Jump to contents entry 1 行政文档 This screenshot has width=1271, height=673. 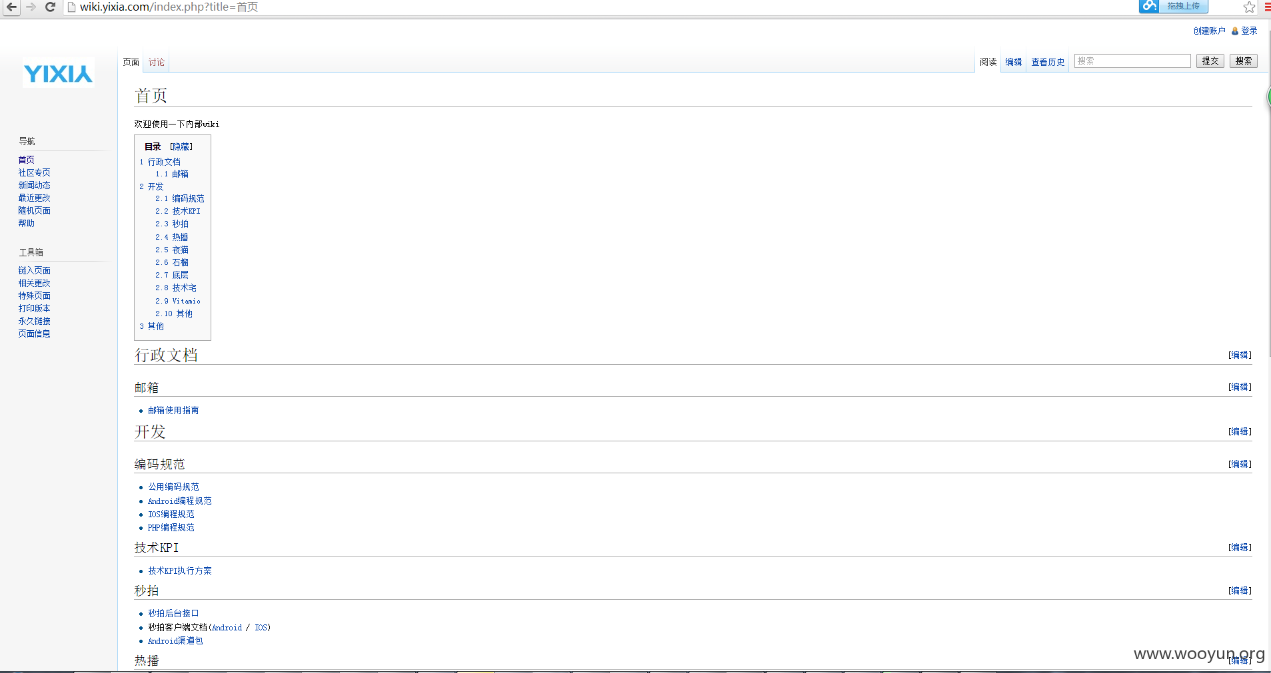pos(160,162)
